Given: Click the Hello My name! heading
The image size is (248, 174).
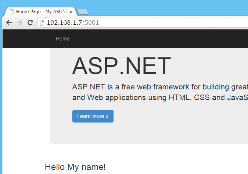Looking at the screenshot, I should pyautogui.click(x=75, y=167).
